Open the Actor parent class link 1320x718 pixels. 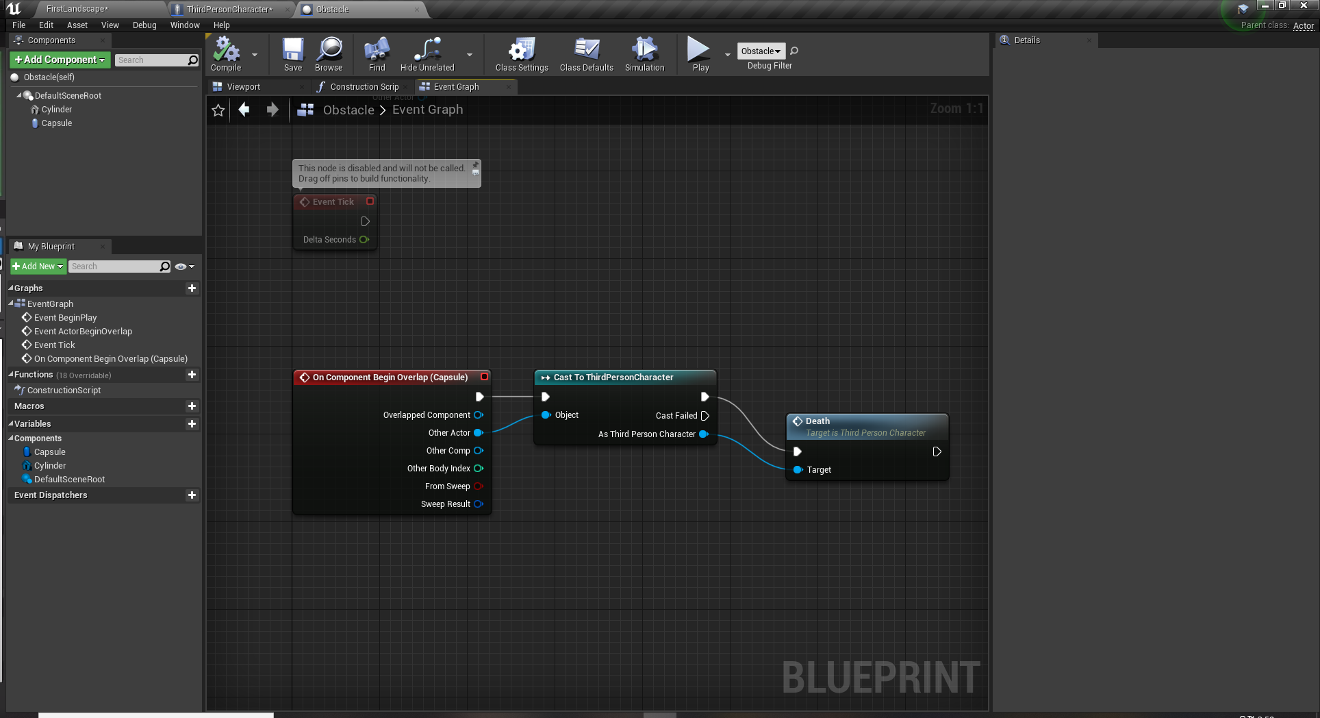point(1303,26)
